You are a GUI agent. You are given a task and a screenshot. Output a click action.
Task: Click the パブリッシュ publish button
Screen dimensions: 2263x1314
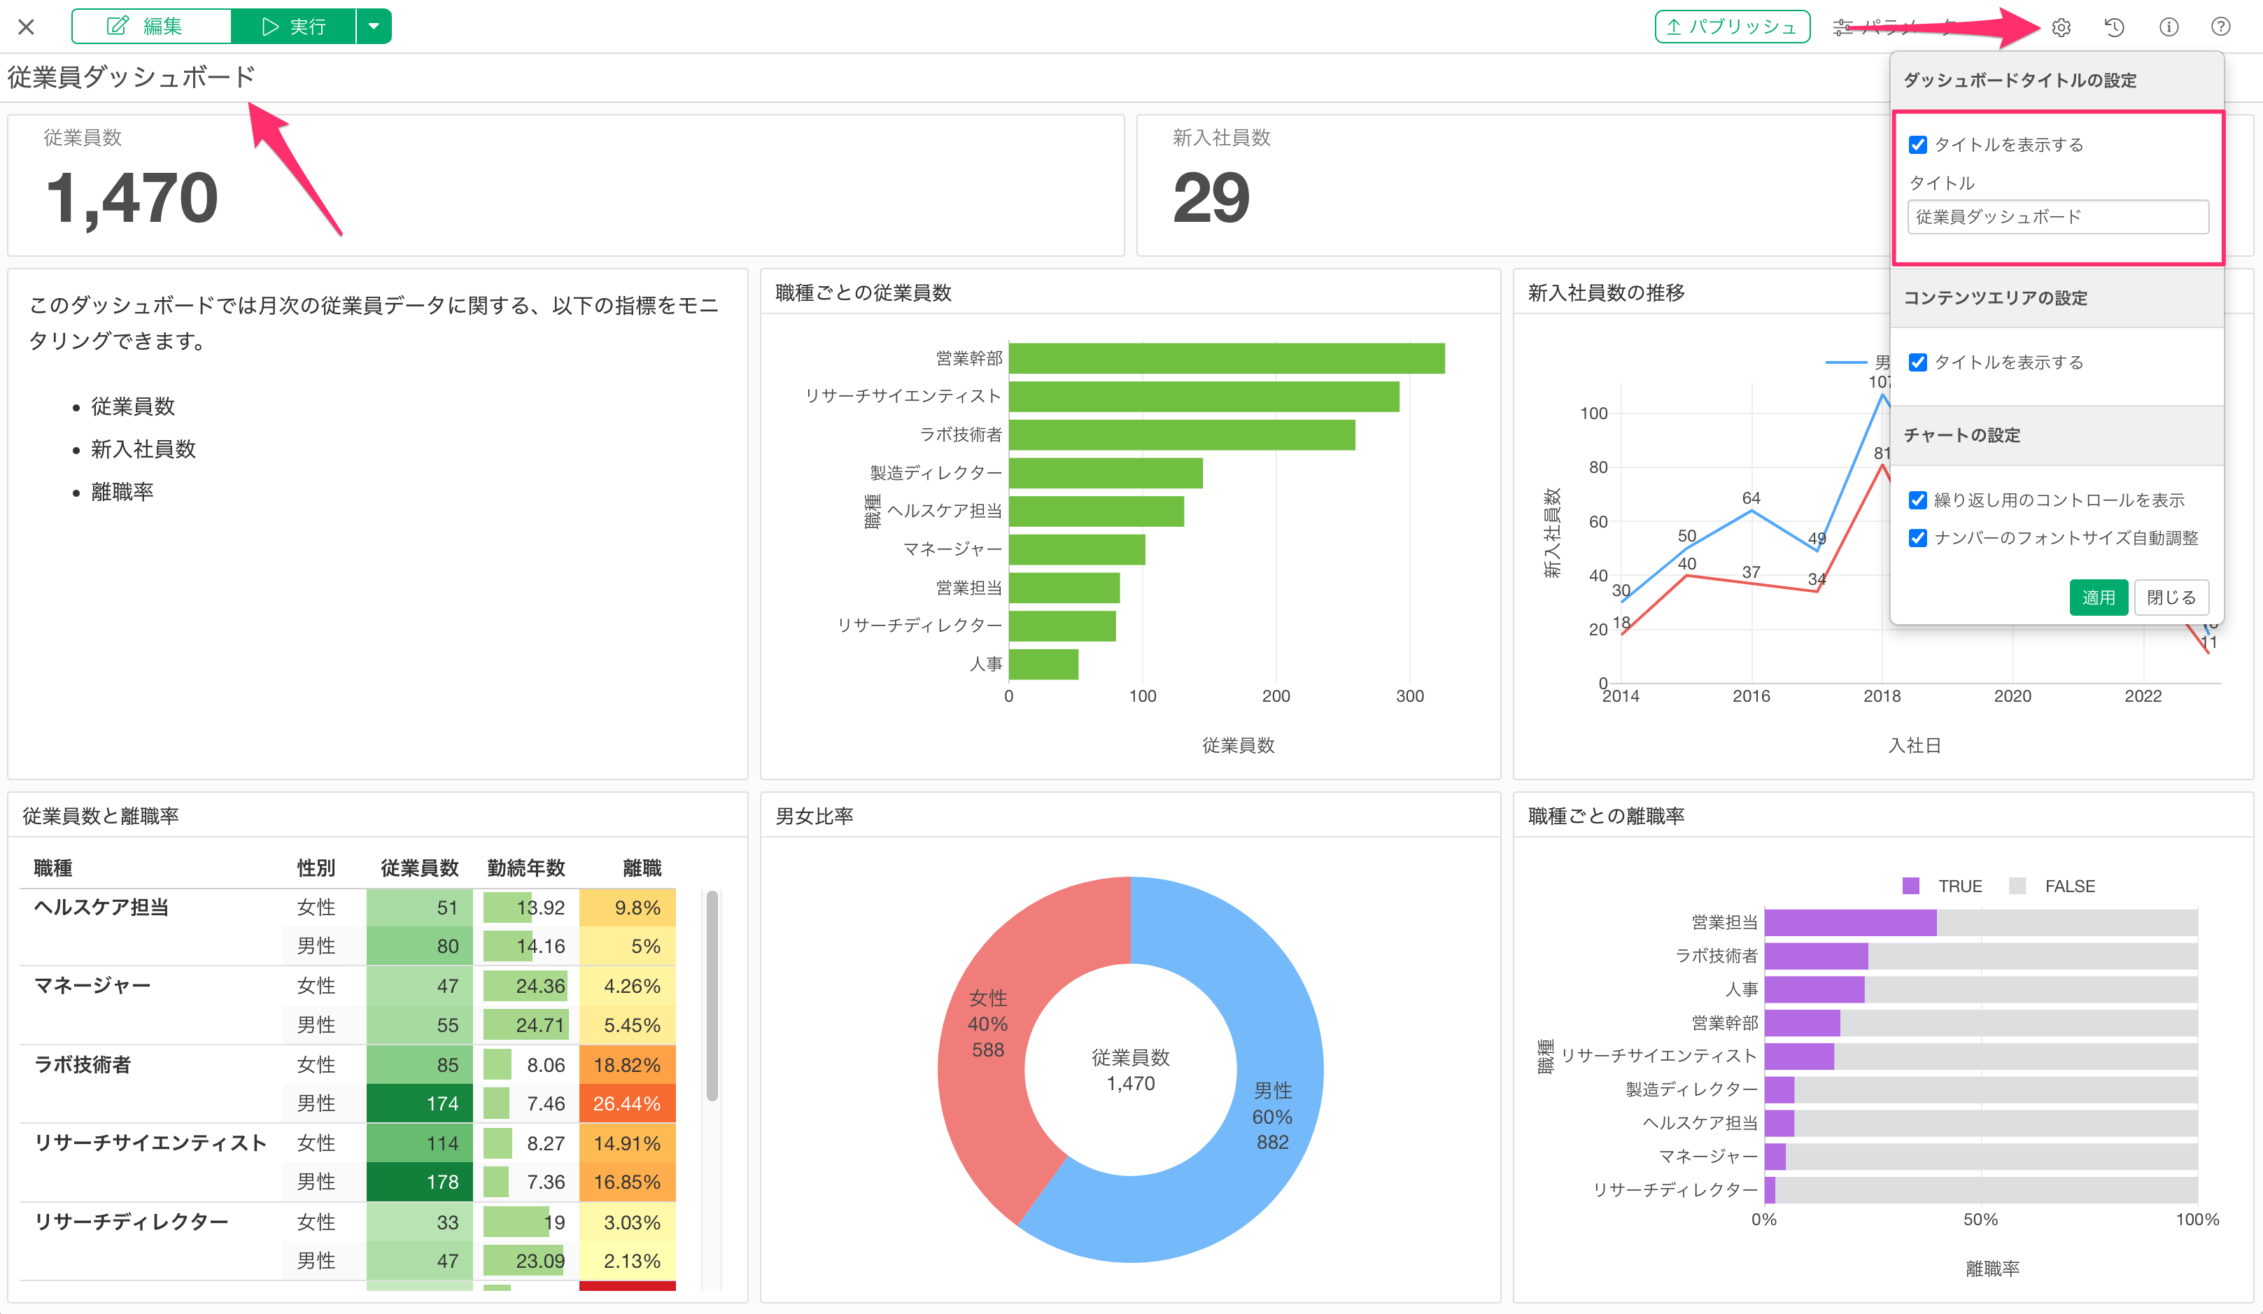pos(1731,27)
